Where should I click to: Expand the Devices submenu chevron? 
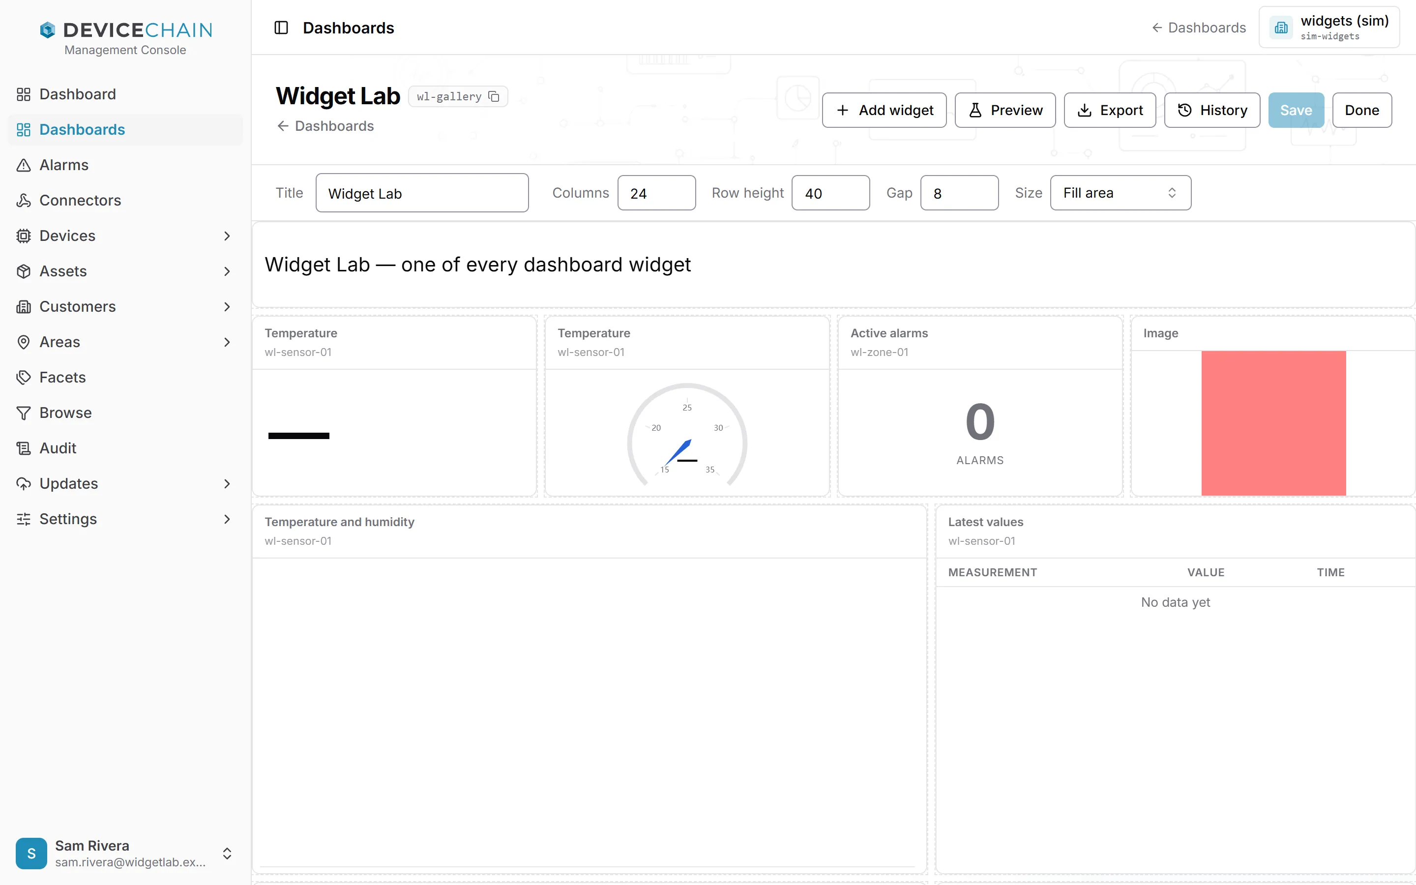tap(227, 236)
